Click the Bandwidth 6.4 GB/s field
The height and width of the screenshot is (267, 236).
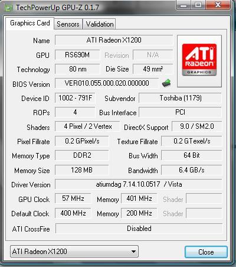(x=192, y=170)
